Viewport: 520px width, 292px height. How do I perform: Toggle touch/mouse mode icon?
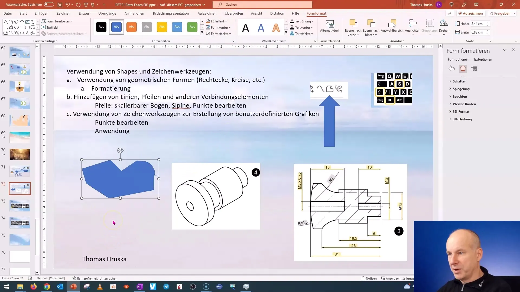point(93,5)
